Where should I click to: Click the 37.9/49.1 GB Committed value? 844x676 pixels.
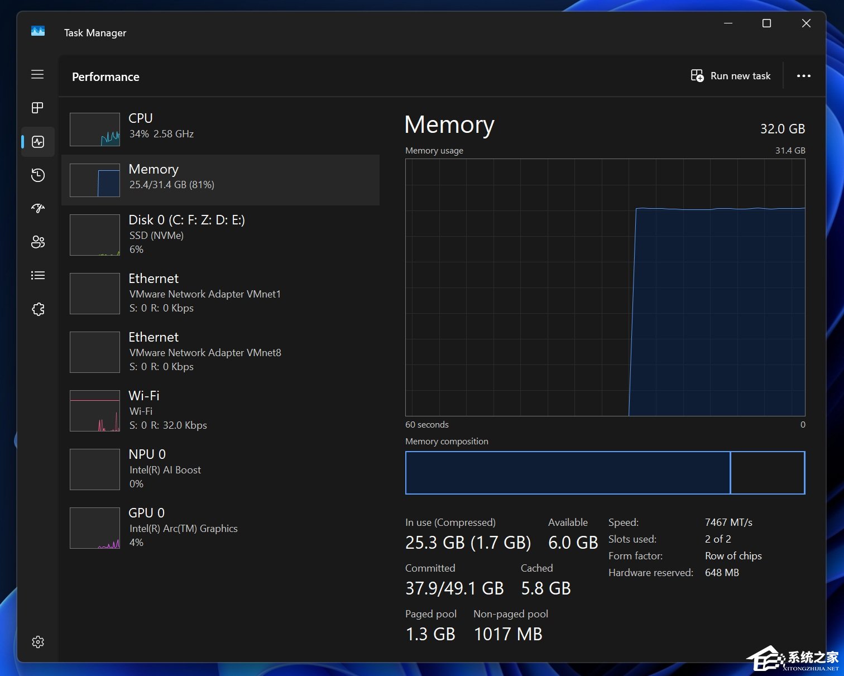[454, 588]
